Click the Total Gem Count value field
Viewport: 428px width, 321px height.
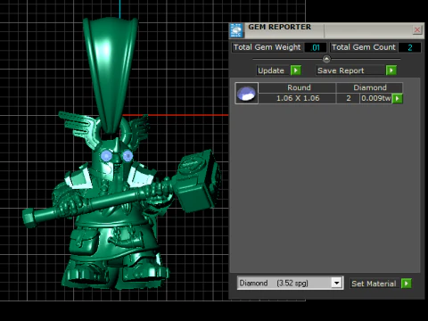pos(409,47)
